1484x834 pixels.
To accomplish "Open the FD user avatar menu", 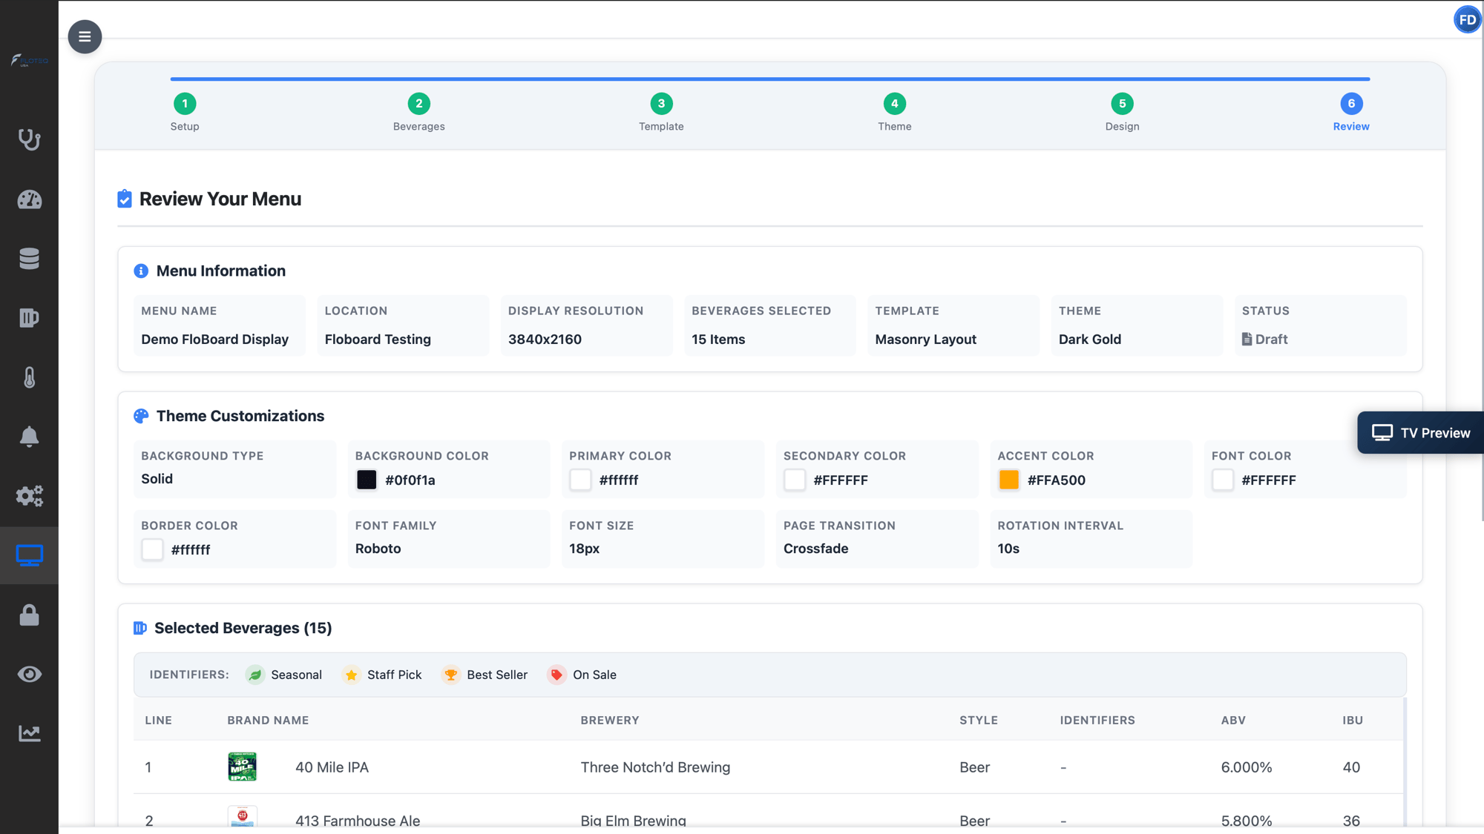I will coord(1467,20).
